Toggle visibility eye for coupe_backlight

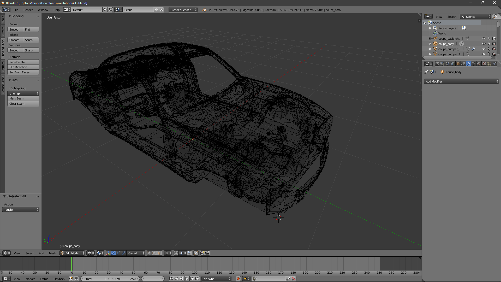tap(484, 38)
